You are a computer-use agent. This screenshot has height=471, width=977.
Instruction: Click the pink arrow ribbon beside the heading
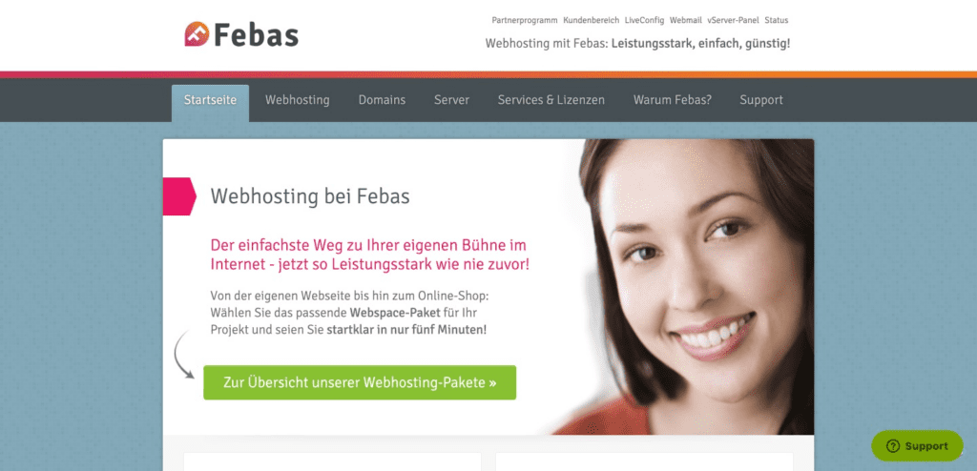(179, 196)
